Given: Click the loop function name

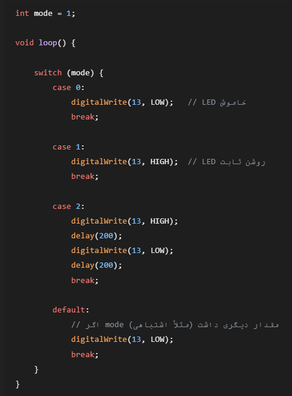Looking at the screenshot, I should pos(48,43).
